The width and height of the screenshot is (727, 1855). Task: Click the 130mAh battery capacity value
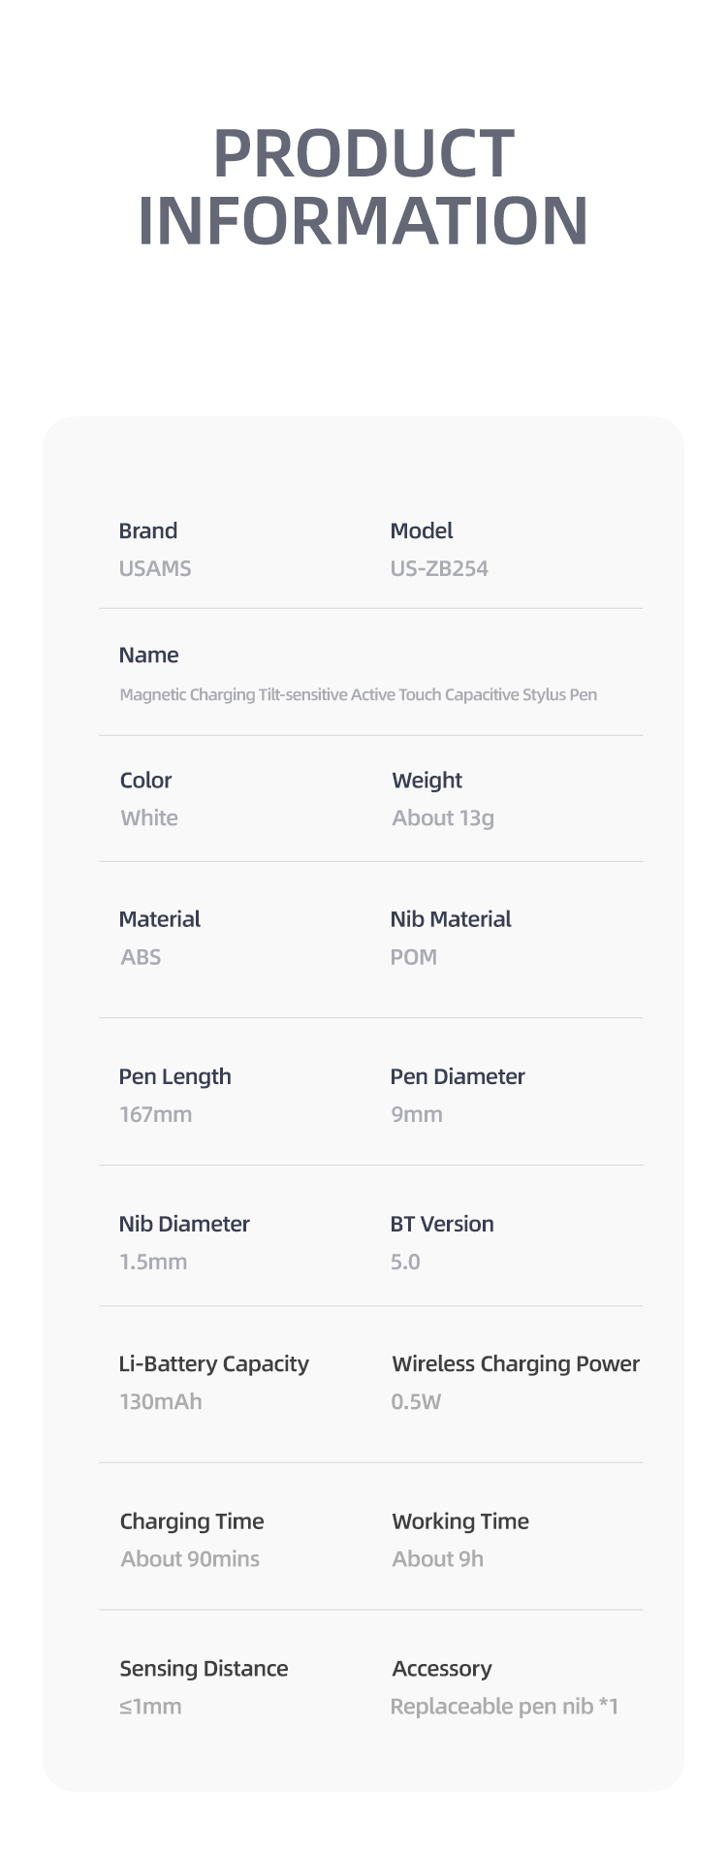tap(161, 1401)
